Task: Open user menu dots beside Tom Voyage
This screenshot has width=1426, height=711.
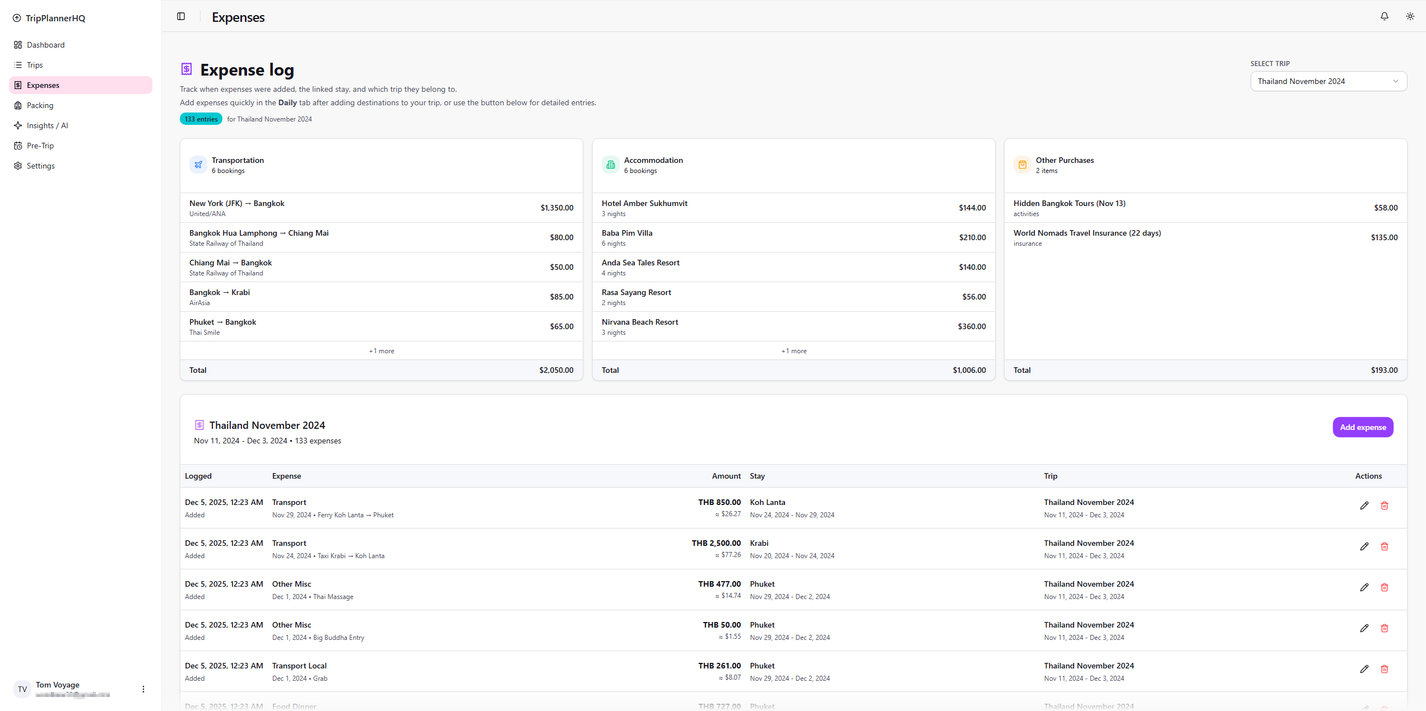Action: [x=143, y=689]
